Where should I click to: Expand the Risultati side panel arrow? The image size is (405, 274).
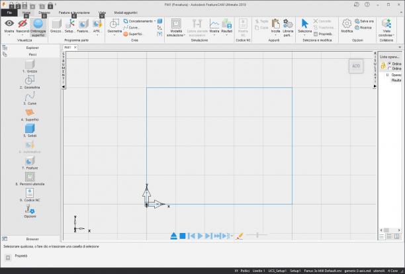[375, 87]
